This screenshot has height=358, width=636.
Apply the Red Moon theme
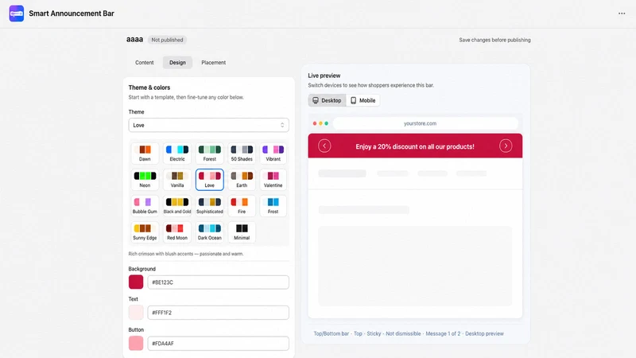click(x=177, y=232)
